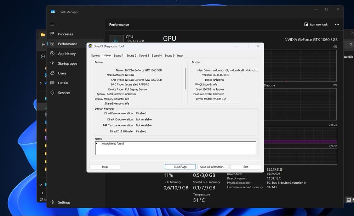Open the Sound 3 tab
Viewport: 354px width, 216px height.
[x=144, y=56]
